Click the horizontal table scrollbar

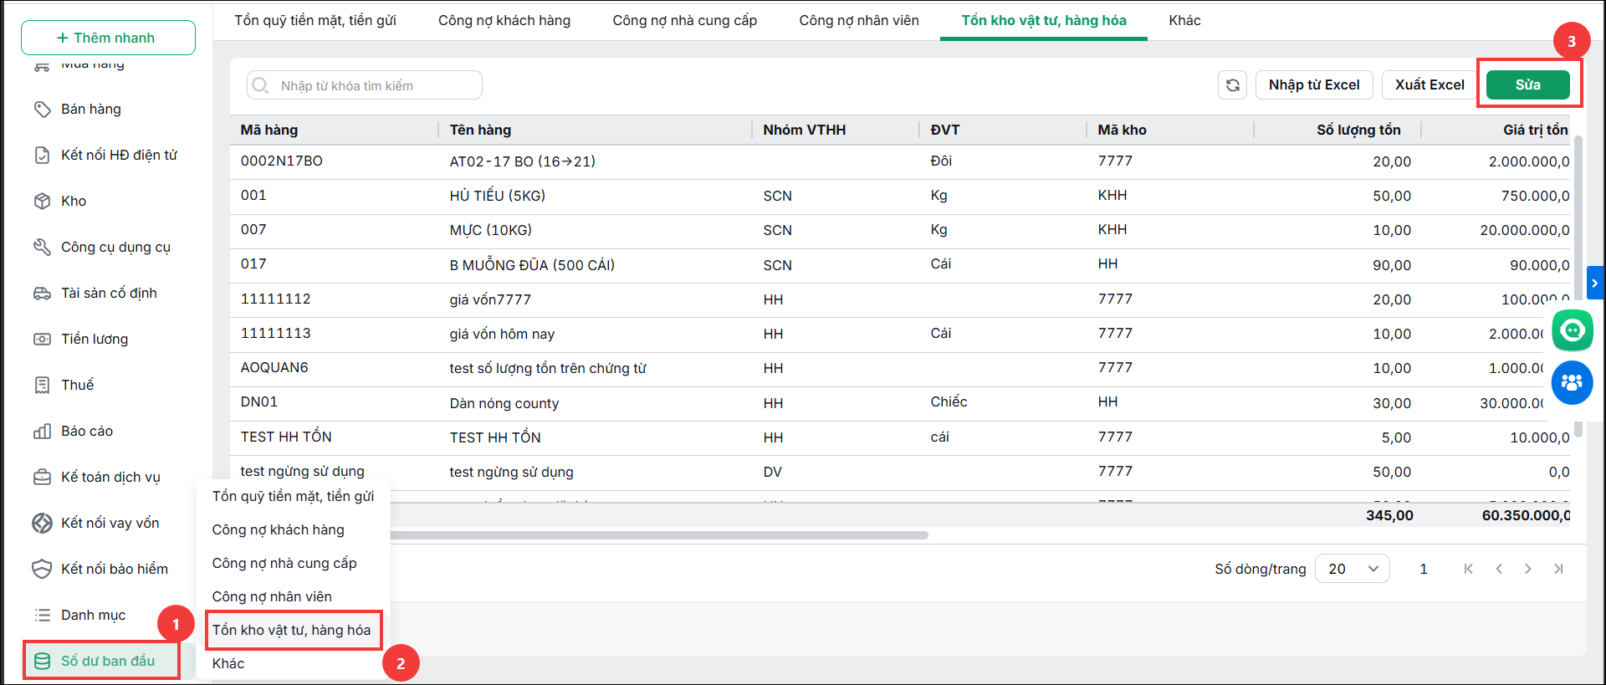pyautogui.click(x=659, y=535)
